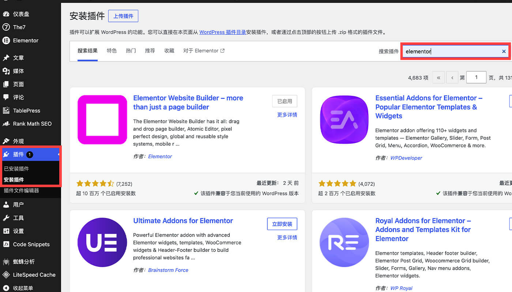Click 超 2 百万 个已启用安装数 text
Screen dimensions: 512x292
click(347, 193)
